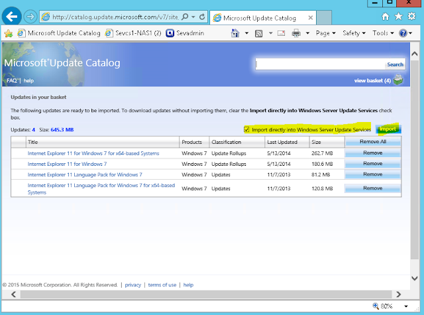Screen dimensions: 424x315
Task: Expand the Help icon dropdown arrow
Action: tap(410, 33)
